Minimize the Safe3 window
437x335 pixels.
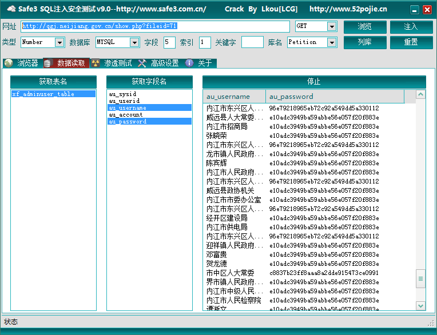415,10
